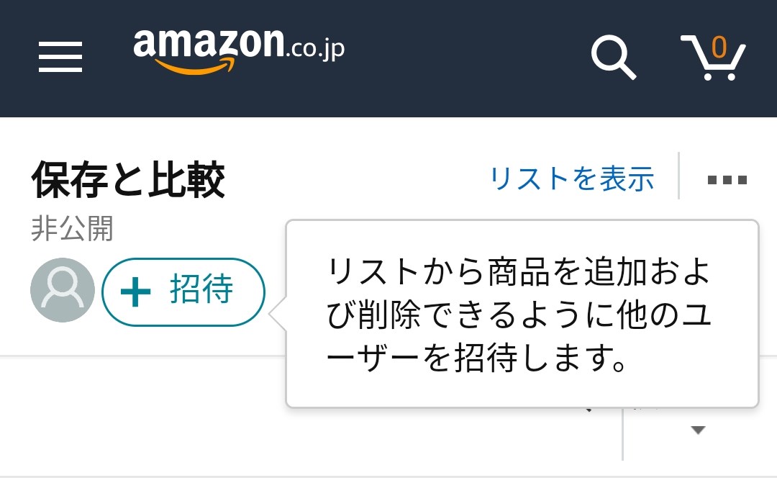777x501 pixels.
Task: Click the 保存と比較 list title
Action: click(x=128, y=180)
